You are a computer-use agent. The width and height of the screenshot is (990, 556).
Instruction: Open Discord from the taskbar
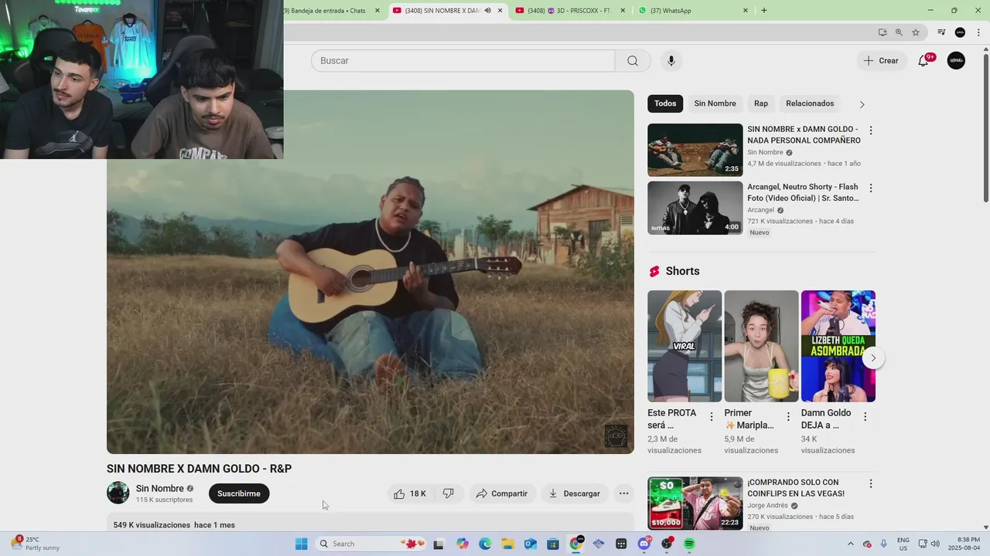pyautogui.click(x=644, y=544)
